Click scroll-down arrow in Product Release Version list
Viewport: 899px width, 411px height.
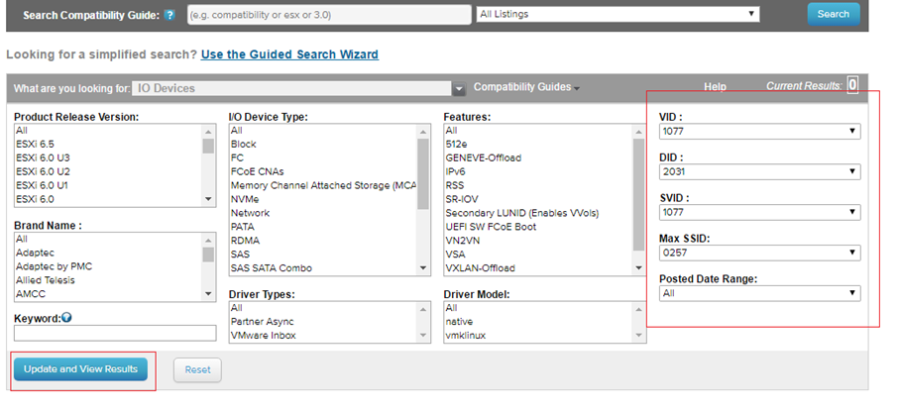[x=209, y=199]
